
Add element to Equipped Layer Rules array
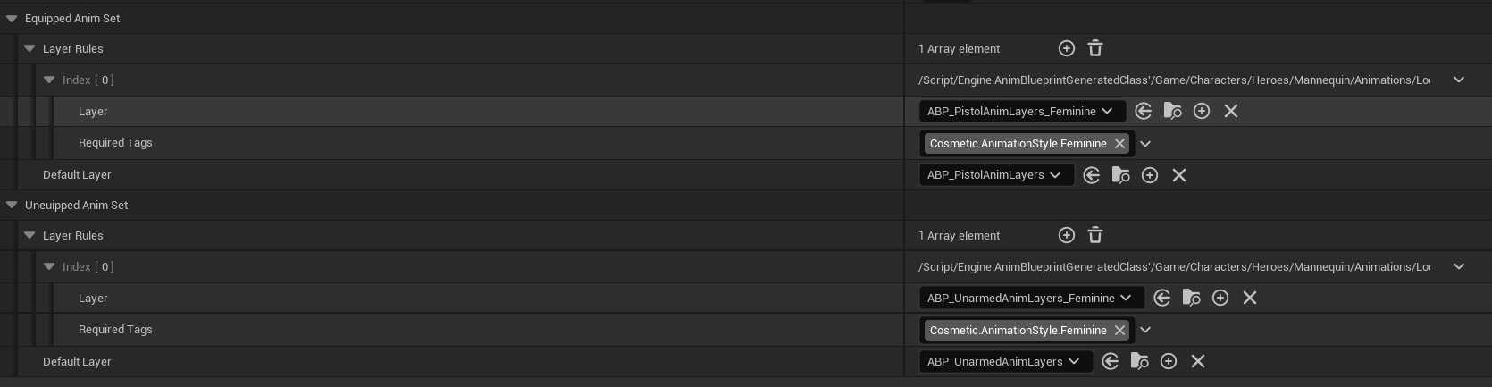point(1066,48)
